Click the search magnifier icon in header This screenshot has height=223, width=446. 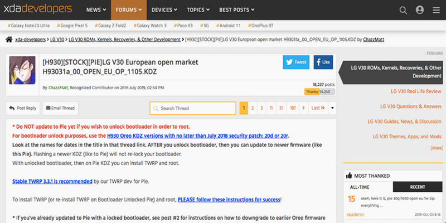[x=404, y=9]
